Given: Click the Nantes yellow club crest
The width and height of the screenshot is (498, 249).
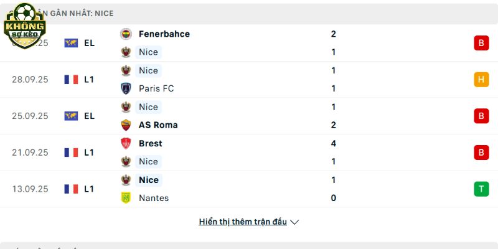Looking at the screenshot, I should (126, 198).
